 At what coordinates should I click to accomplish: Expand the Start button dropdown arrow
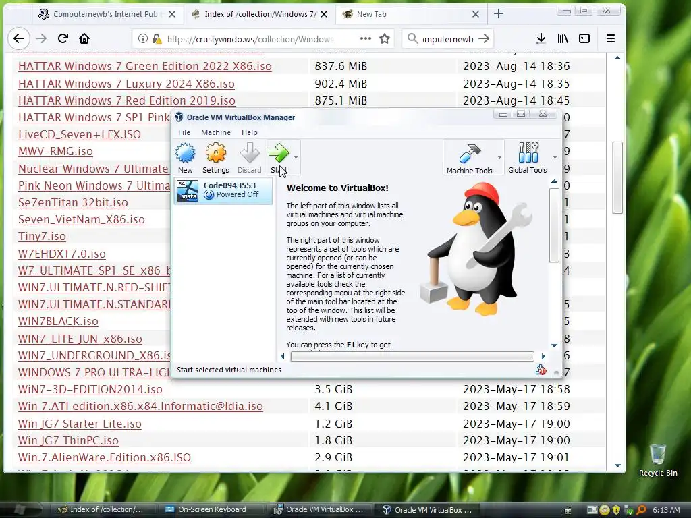(x=296, y=157)
